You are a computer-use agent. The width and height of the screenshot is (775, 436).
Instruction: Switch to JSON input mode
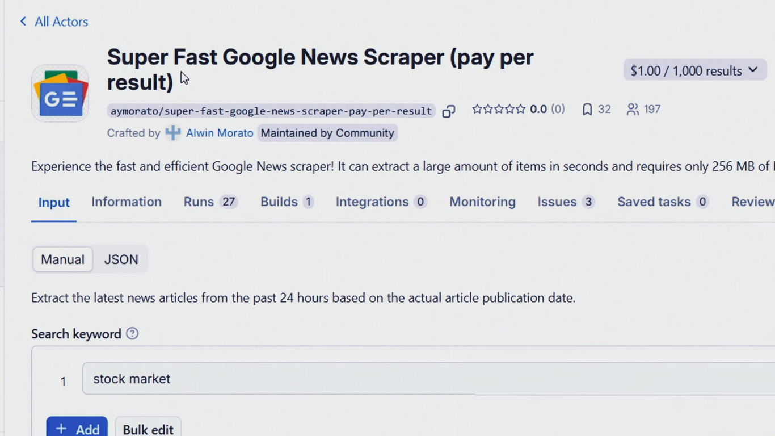(x=121, y=259)
